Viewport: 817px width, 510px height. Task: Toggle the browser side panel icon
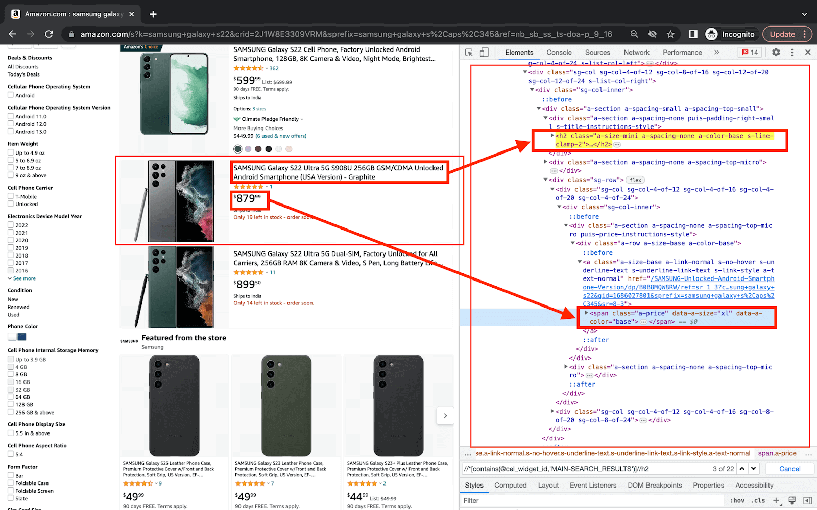[693, 34]
